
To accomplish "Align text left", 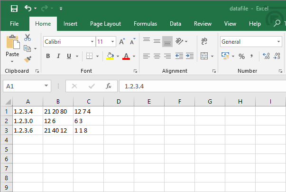I will point(147,56).
